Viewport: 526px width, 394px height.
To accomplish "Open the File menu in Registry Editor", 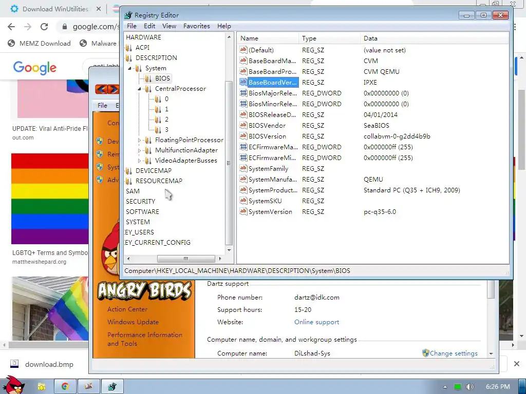I will pos(131,26).
